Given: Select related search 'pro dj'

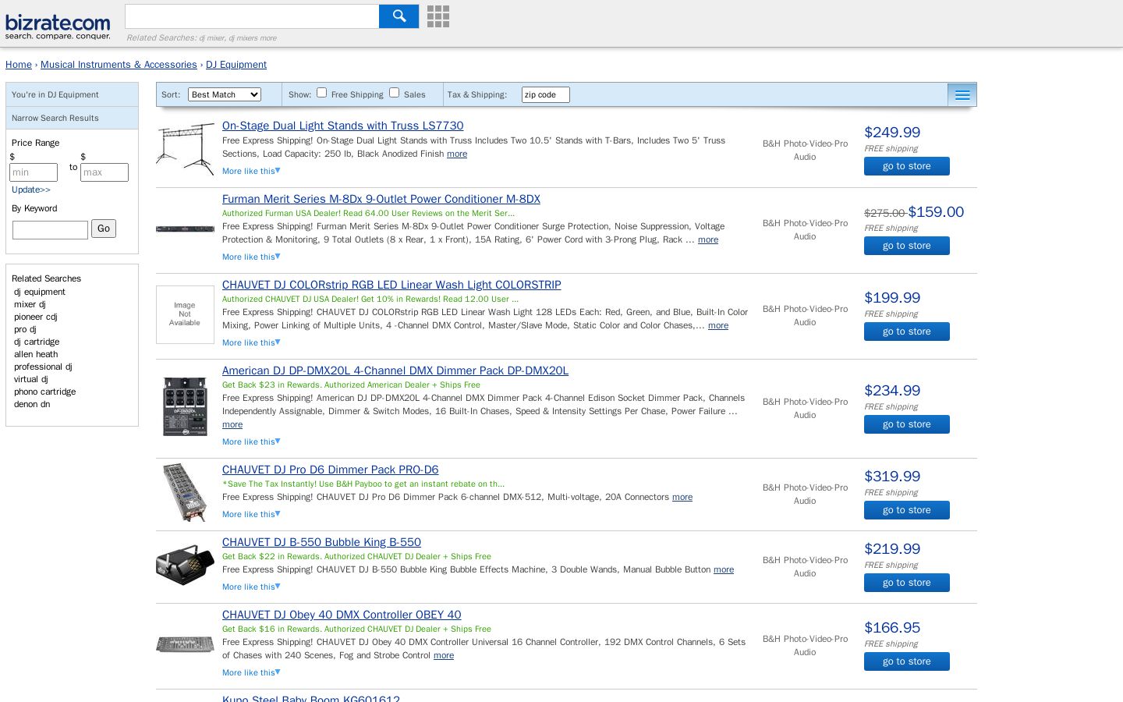Looking at the screenshot, I should [25, 329].
